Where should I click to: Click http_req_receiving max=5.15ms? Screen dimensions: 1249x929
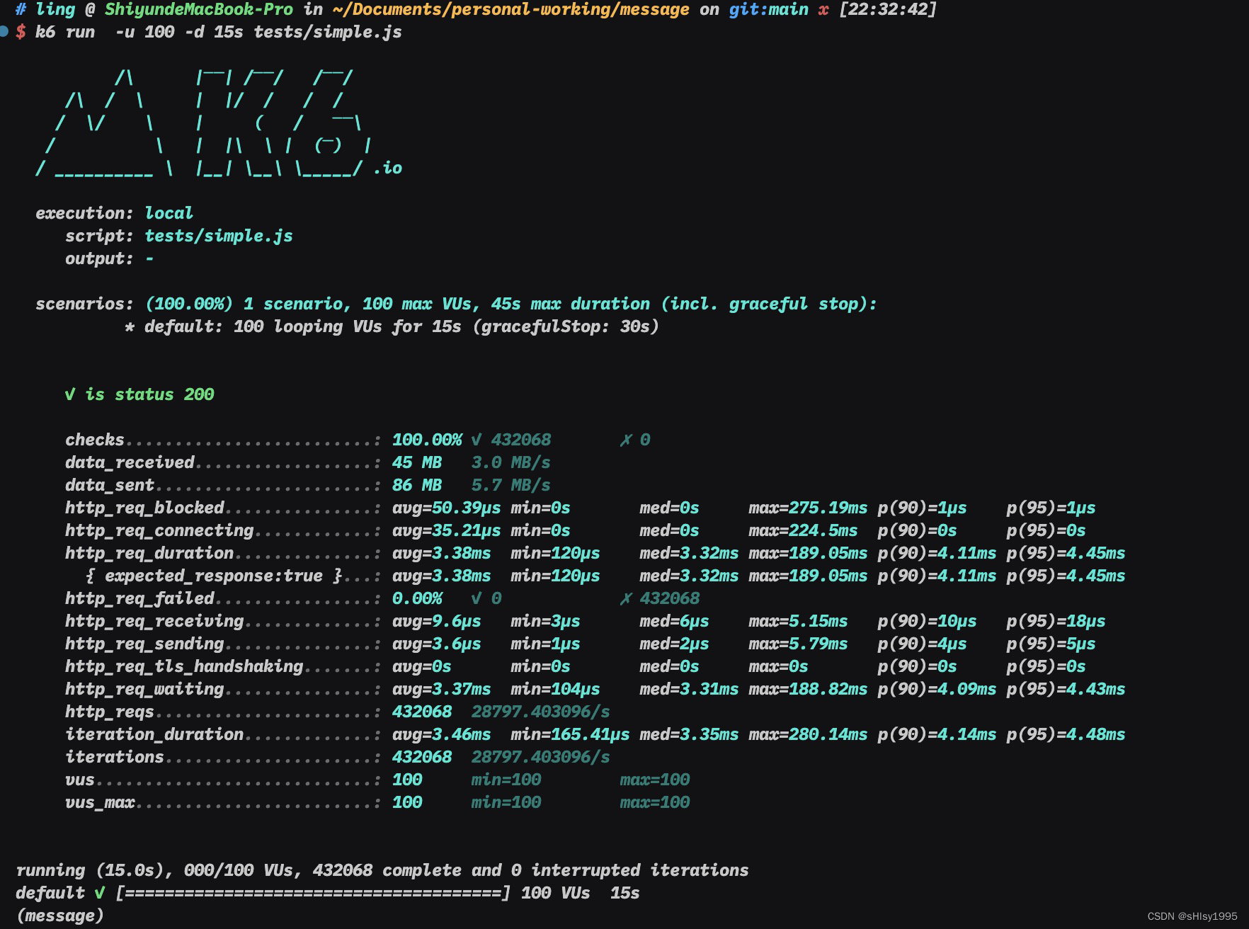[798, 621]
